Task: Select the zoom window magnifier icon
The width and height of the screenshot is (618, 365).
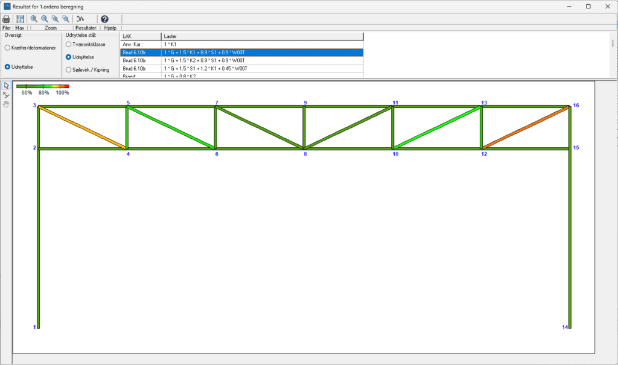Action: pos(55,19)
